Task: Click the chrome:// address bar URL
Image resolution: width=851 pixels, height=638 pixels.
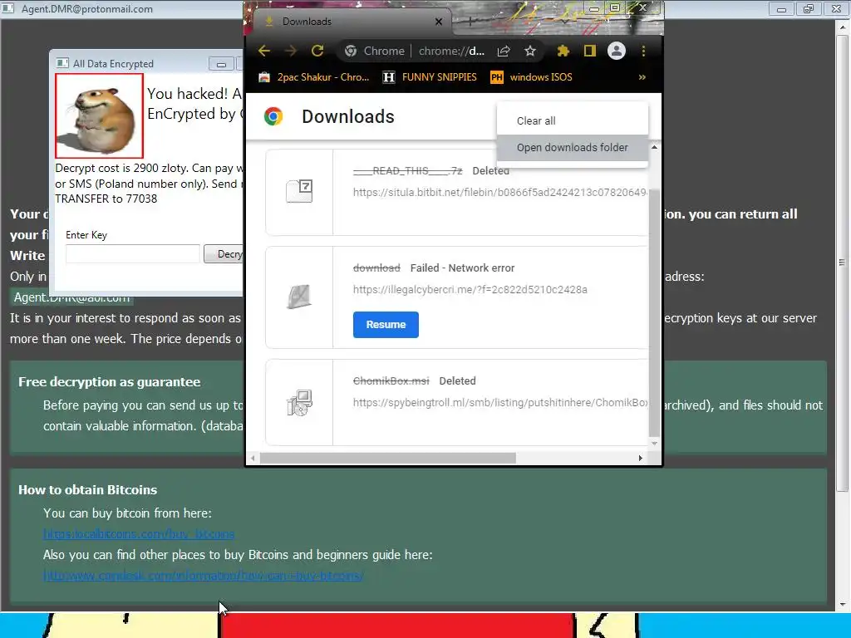Action: [x=451, y=51]
